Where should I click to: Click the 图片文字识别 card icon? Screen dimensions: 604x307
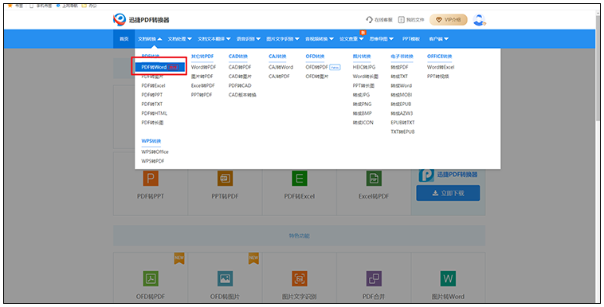[x=300, y=278]
